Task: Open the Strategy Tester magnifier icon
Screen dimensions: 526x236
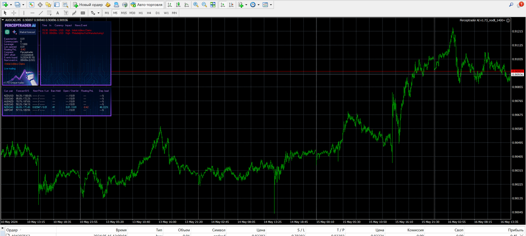Action: pyautogui.click(x=65, y=5)
